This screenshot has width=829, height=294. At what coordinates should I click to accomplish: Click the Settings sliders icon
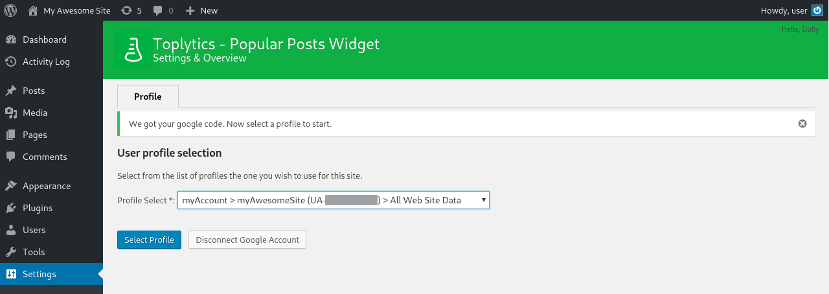[x=11, y=274]
